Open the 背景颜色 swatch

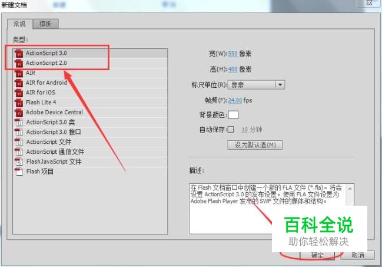pyautogui.click(x=233, y=115)
